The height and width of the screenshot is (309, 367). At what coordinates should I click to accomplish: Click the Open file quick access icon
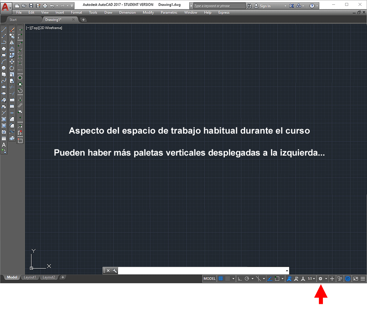click(24, 6)
